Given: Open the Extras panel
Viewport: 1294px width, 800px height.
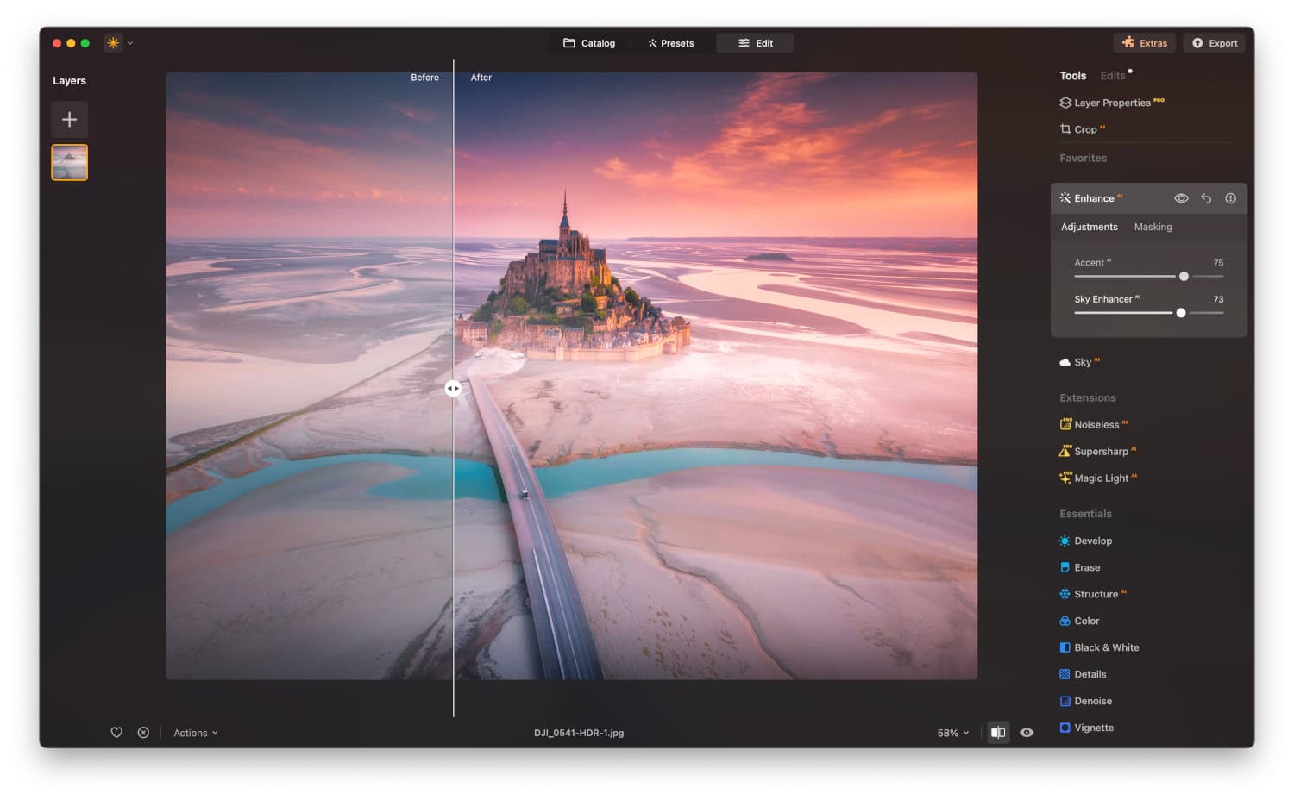Looking at the screenshot, I should pyautogui.click(x=1145, y=42).
